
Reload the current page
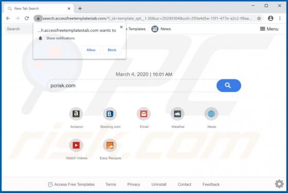click(x=27, y=18)
